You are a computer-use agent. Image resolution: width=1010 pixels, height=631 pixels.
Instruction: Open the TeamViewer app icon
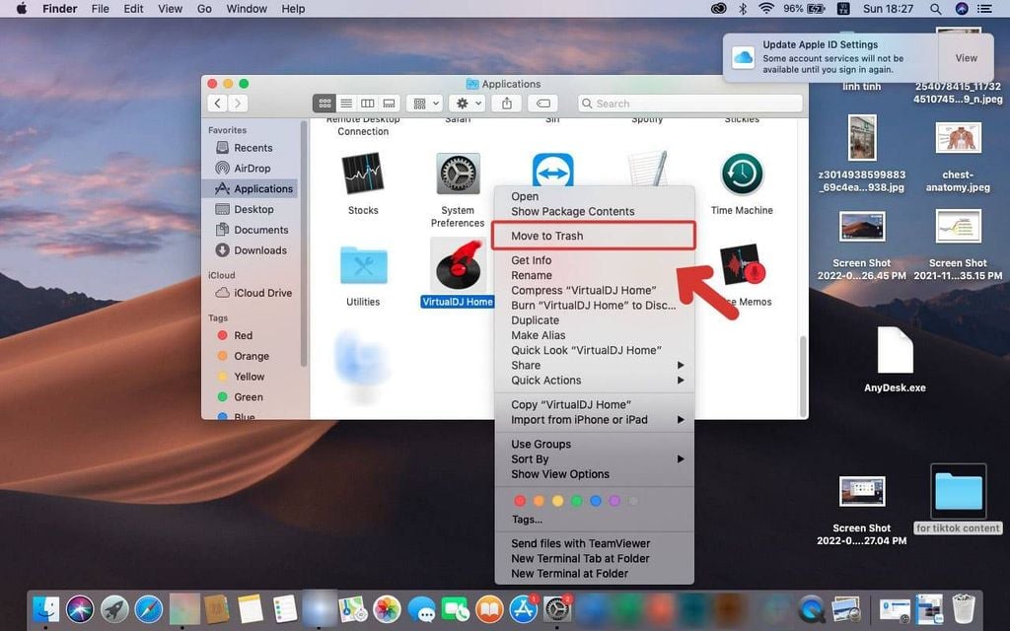[551, 169]
